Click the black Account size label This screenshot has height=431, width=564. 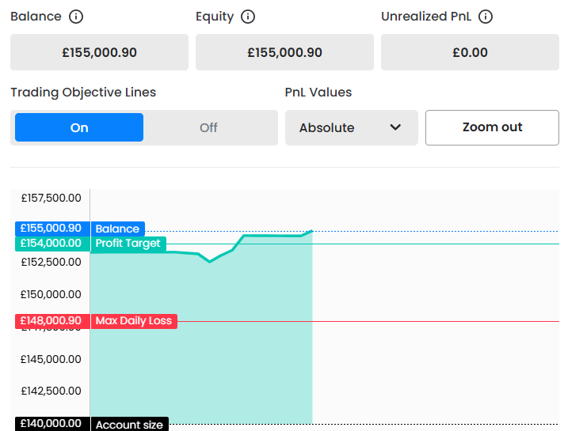point(129,425)
